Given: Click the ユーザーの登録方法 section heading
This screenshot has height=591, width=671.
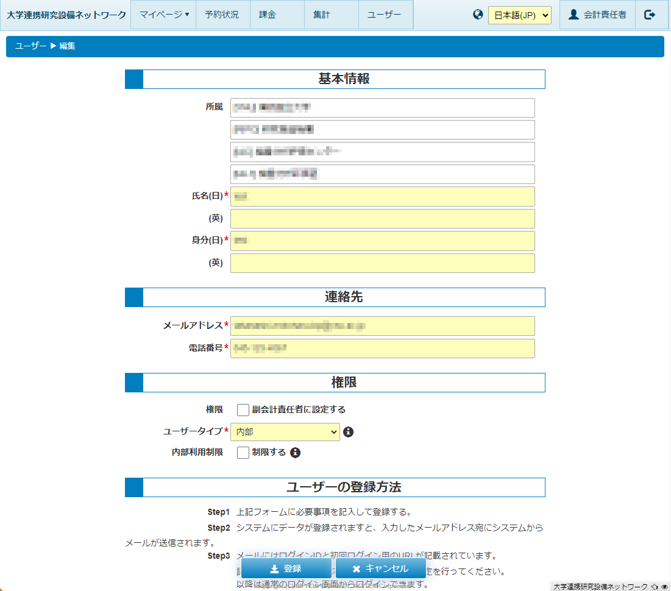Looking at the screenshot, I should tap(344, 487).
